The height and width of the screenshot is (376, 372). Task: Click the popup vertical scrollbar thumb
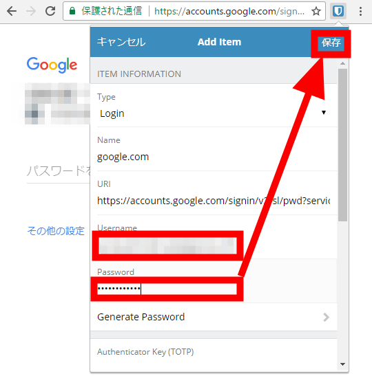[x=342, y=145]
